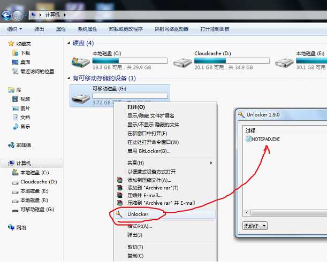Select 家庭组 in the navigation pane
327x262 pixels.
click(x=19, y=145)
